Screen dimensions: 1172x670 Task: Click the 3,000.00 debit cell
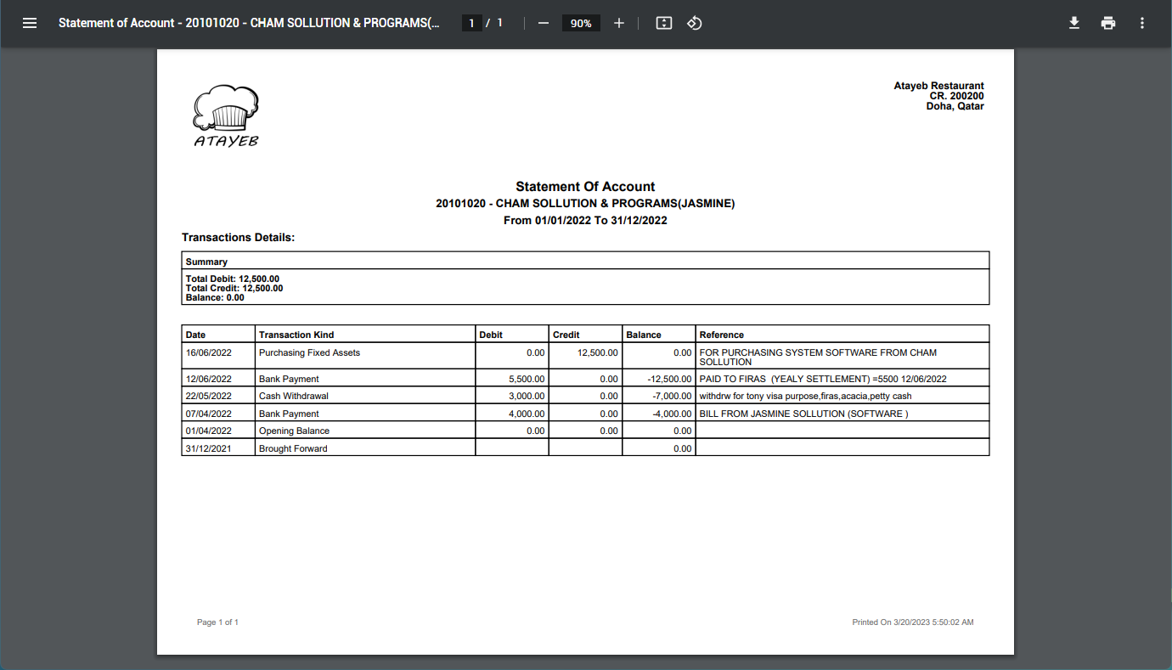coord(512,396)
